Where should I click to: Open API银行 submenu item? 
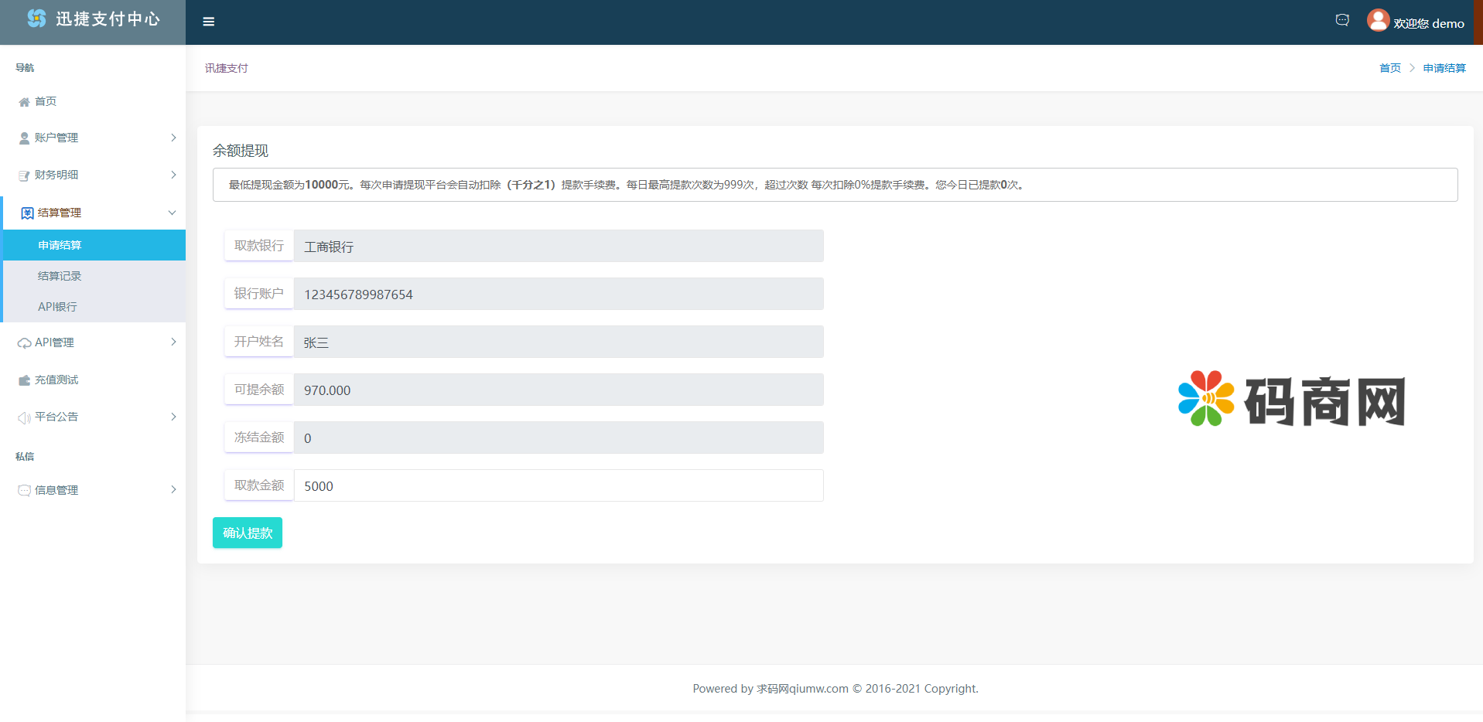[x=57, y=307]
